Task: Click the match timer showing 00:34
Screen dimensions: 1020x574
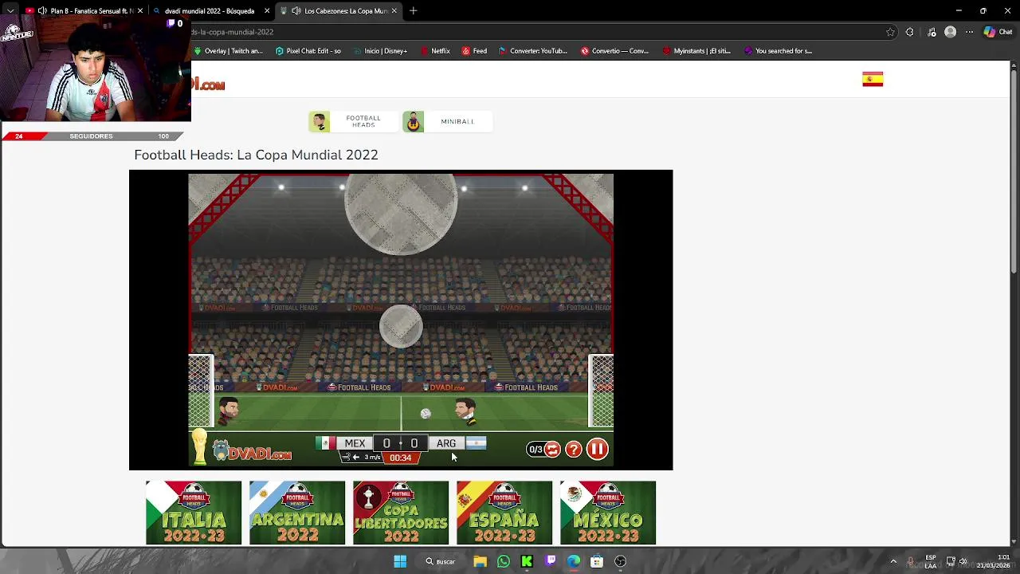Action: [400, 458]
